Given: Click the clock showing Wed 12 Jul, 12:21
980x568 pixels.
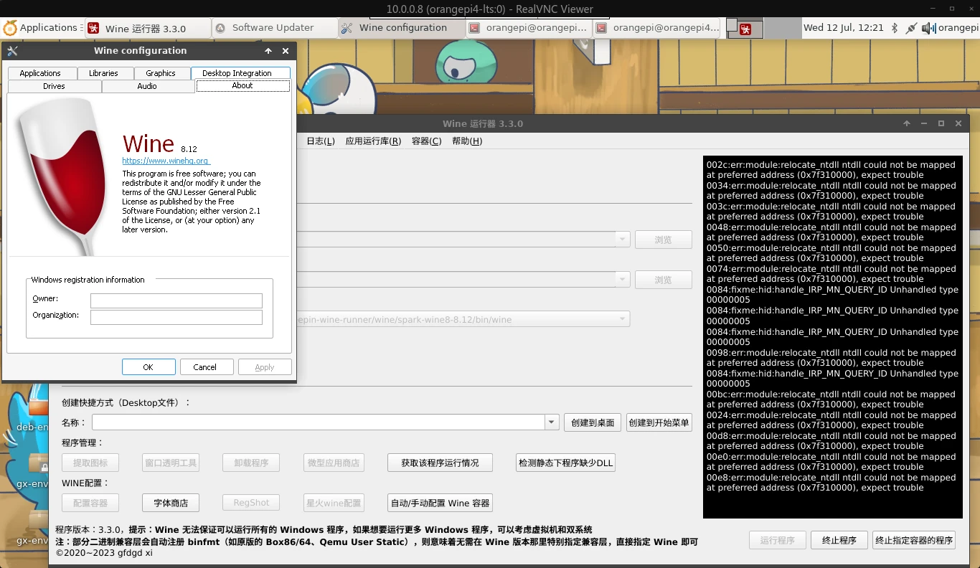Looking at the screenshot, I should (x=843, y=28).
